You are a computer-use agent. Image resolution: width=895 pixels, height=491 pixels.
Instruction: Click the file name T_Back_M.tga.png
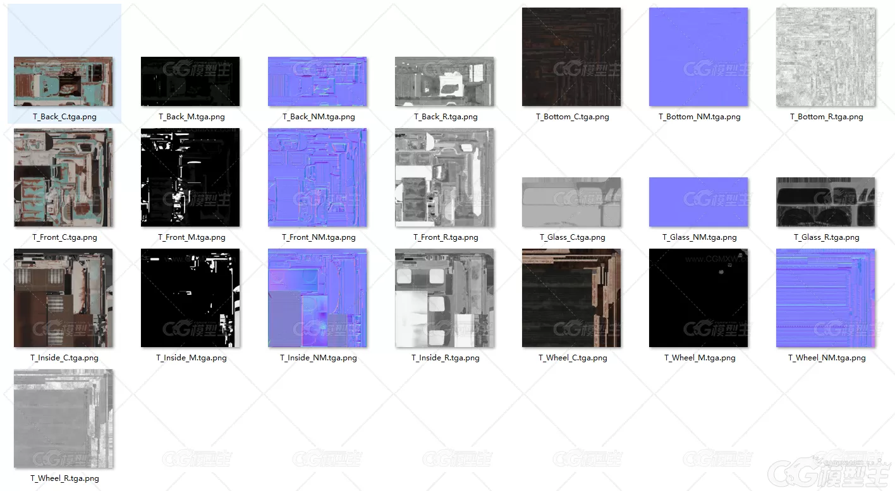pos(192,117)
